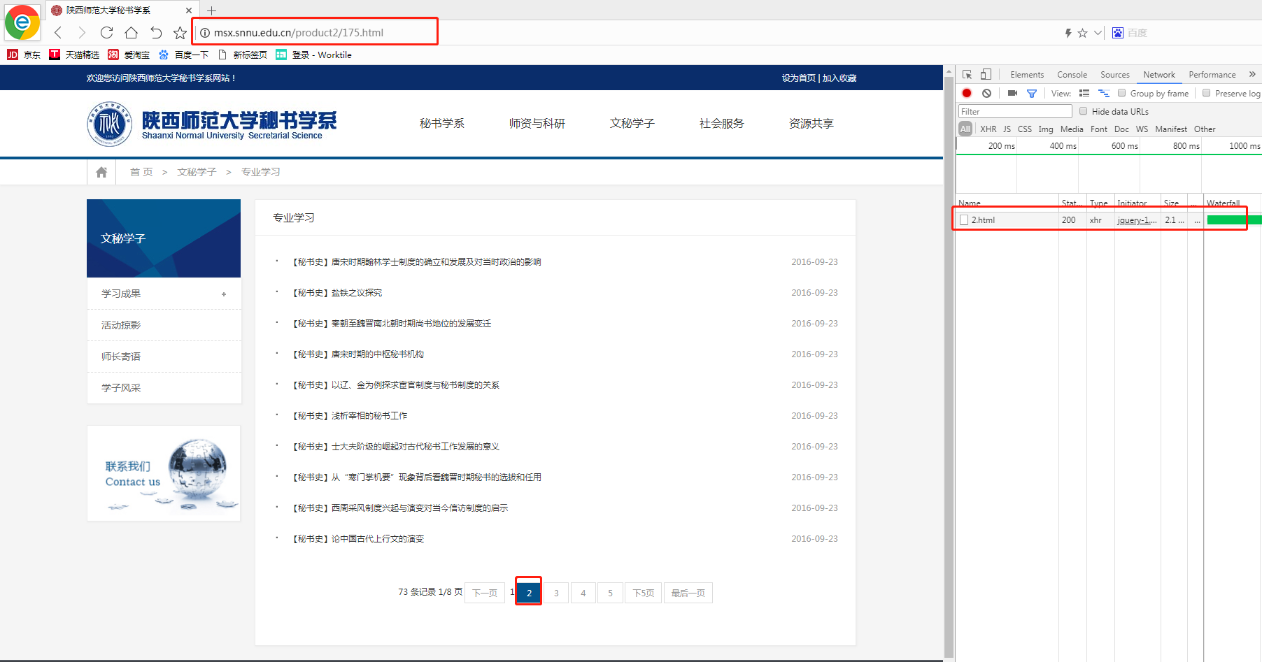Clear the network log with the clear icon
The height and width of the screenshot is (662, 1262).
tap(986, 93)
